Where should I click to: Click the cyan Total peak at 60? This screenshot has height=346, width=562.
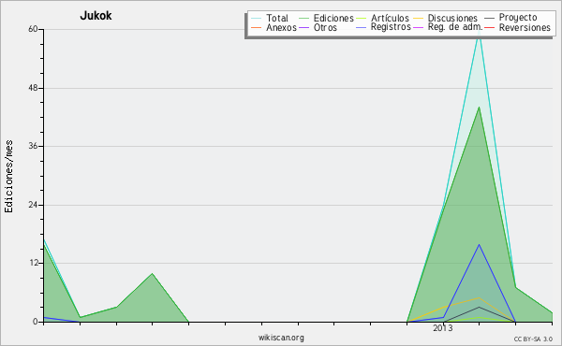click(479, 30)
